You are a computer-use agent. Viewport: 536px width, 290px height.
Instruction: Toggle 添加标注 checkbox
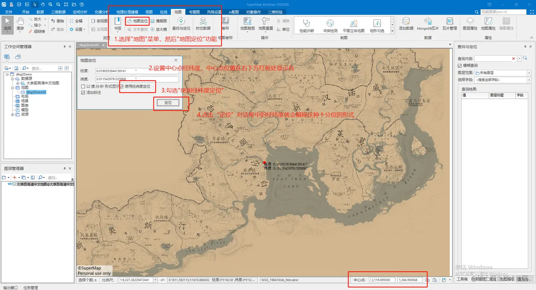(x=83, y=93)
